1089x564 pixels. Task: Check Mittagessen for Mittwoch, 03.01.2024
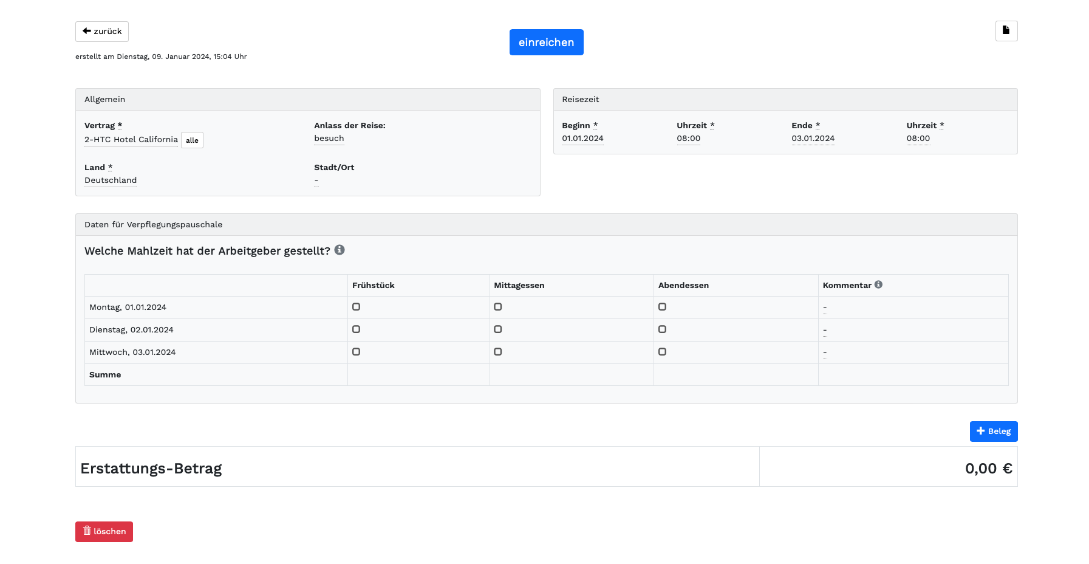(x=498, y=352)
